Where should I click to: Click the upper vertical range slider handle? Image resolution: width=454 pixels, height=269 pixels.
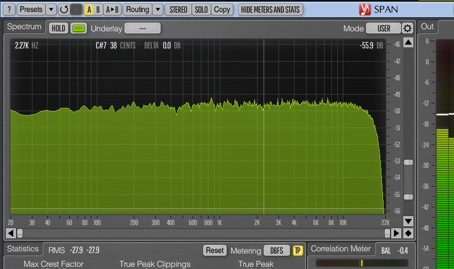click(408, 162)
